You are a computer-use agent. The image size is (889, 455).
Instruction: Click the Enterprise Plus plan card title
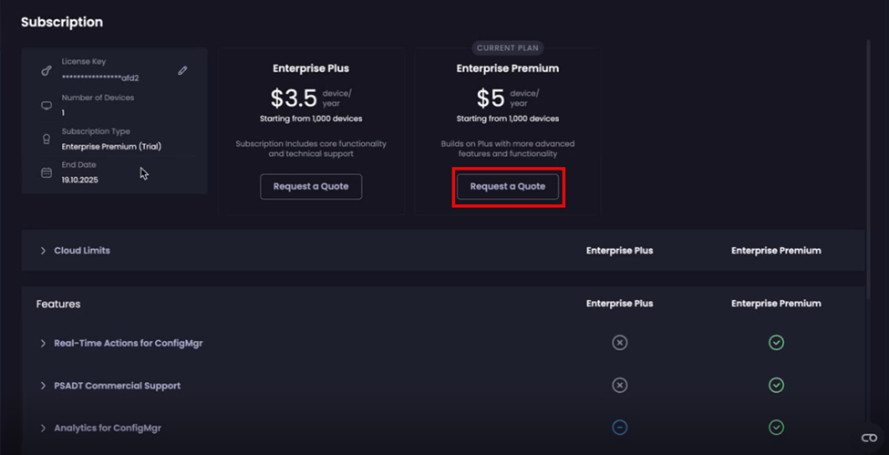click(311, 68)
